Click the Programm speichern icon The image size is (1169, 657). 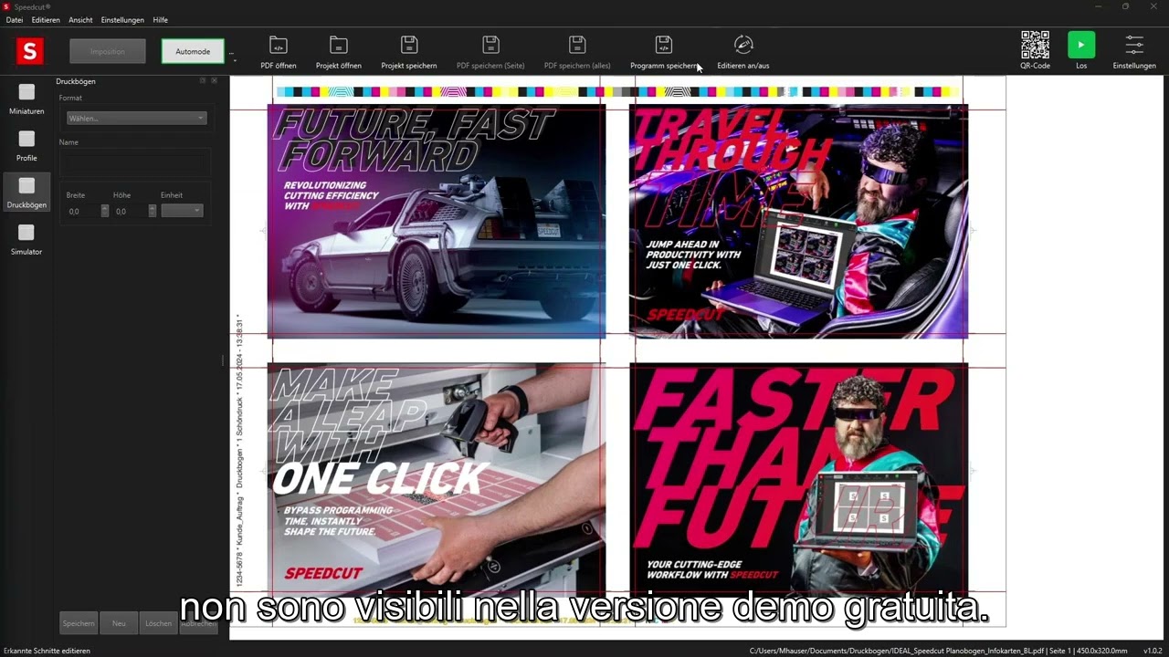[x=664, y=45]
